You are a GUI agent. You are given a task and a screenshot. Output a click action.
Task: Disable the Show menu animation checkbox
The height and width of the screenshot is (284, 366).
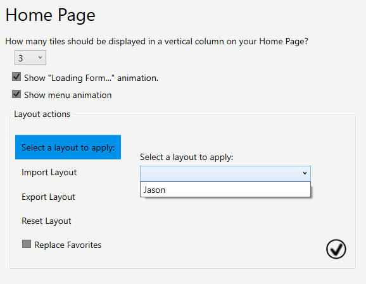coord(16,94)
